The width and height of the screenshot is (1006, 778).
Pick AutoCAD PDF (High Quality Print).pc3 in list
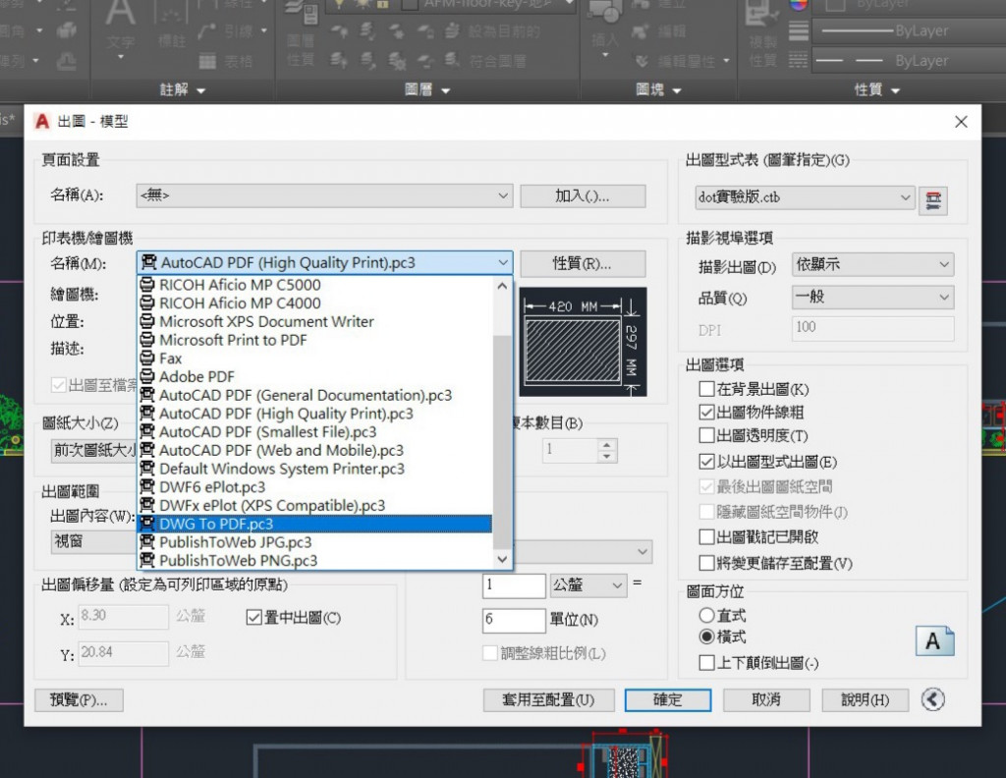[315, 414]
